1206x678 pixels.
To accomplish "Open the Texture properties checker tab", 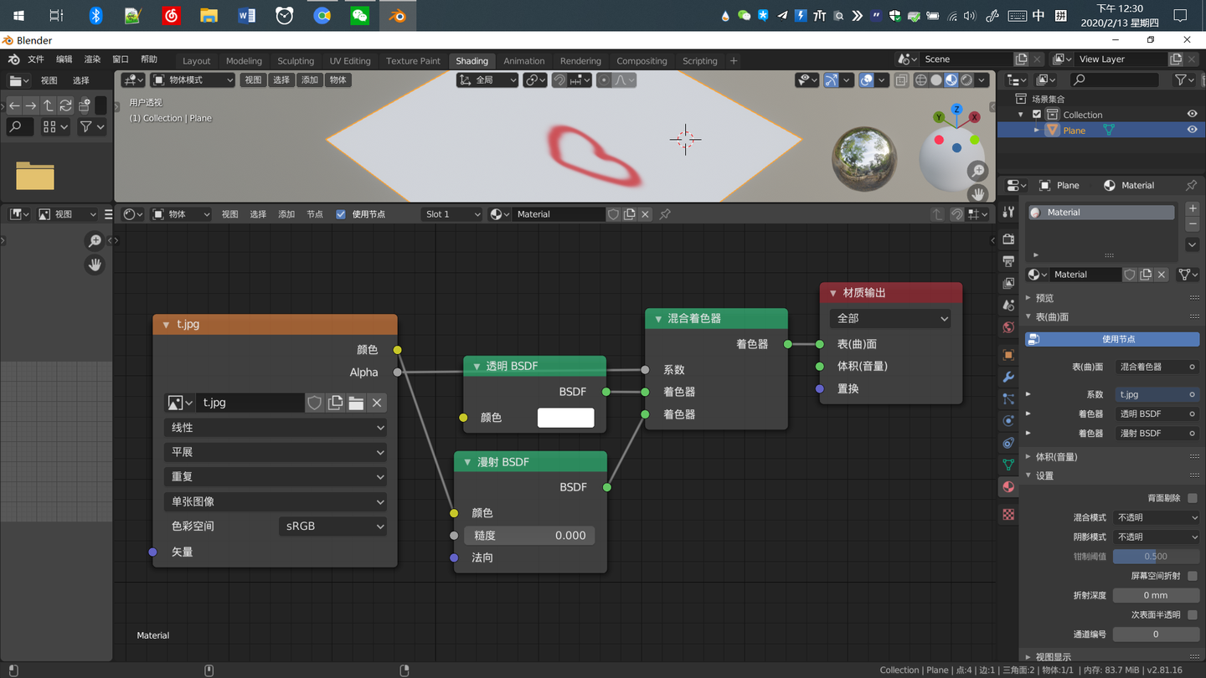I will pyautogui.click(x=1008, y=514).
